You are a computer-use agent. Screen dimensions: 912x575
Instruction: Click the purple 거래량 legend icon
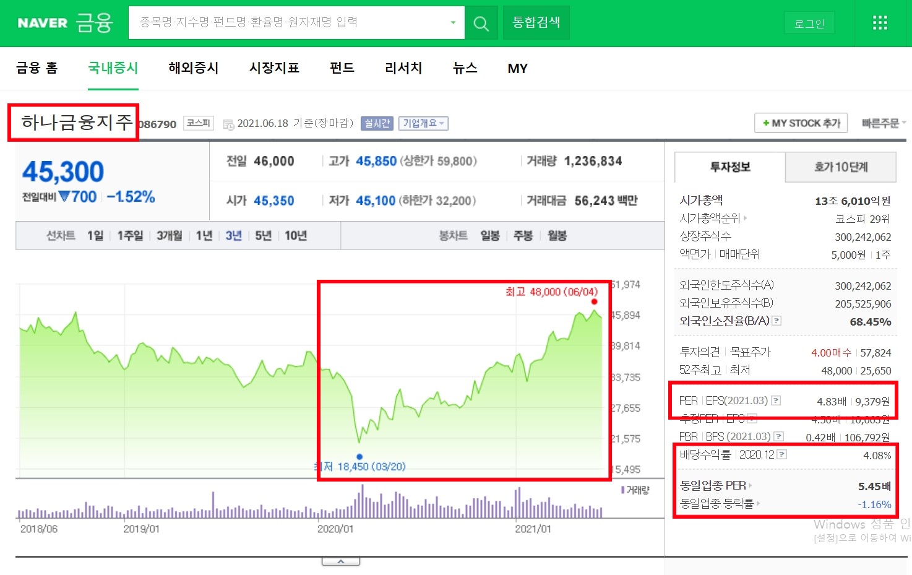[623, 489]
